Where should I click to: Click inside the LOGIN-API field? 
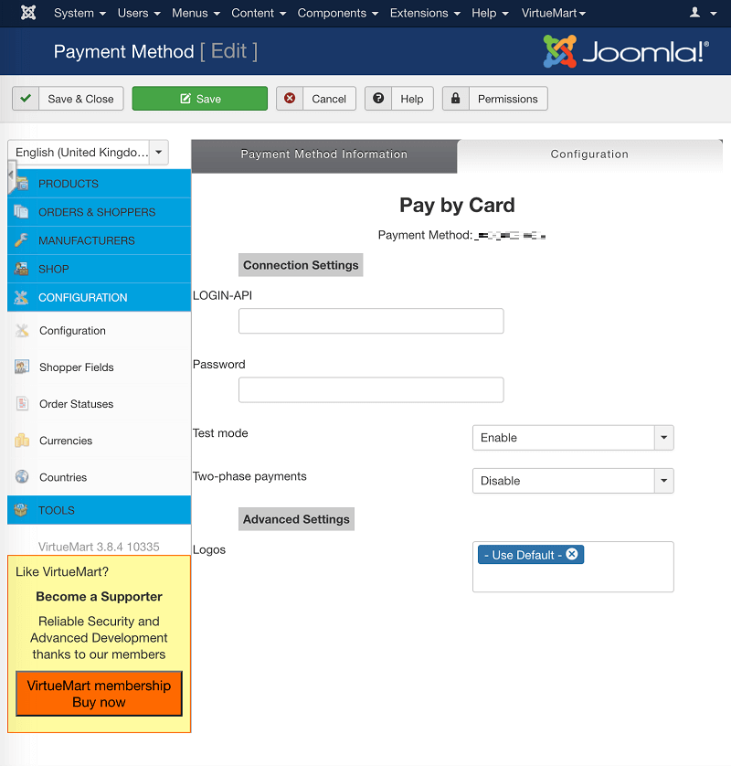[x=370, y=321]
